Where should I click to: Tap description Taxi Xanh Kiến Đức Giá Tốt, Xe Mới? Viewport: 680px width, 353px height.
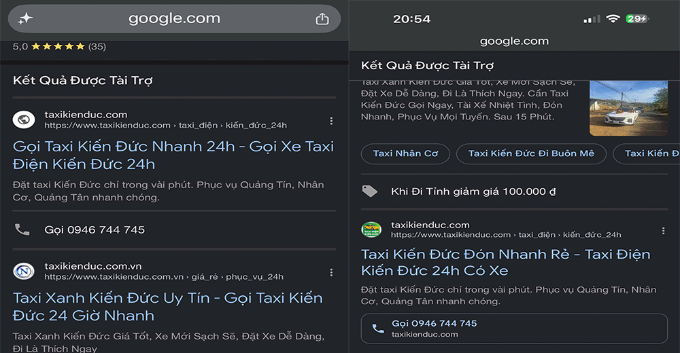pos(169,342)
